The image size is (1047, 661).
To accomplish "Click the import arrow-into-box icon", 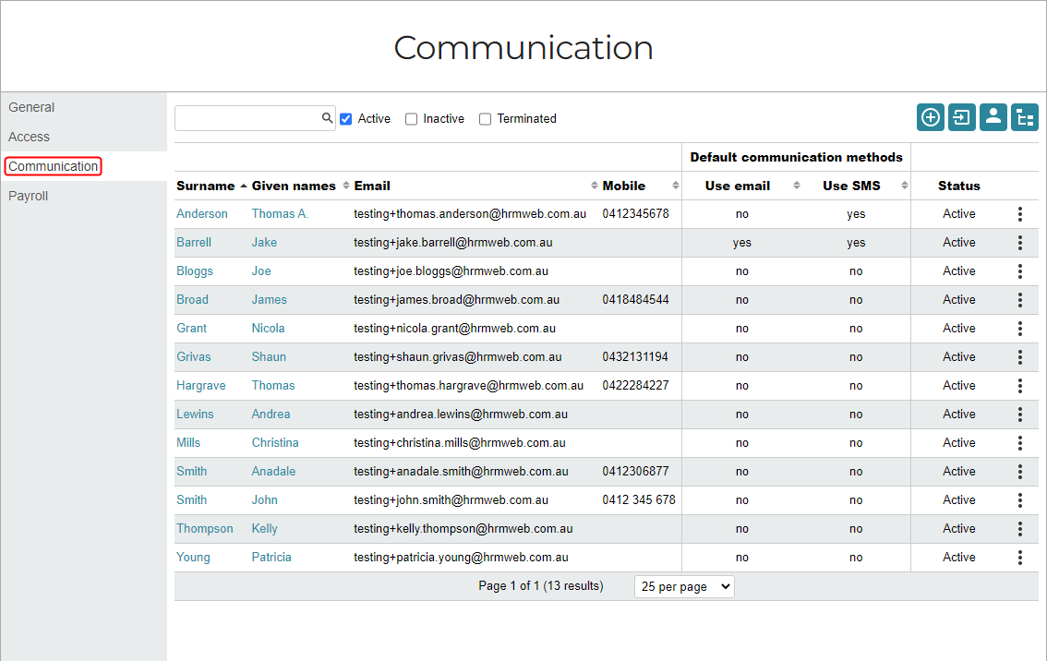I will point(961,117).
